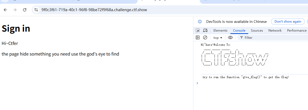Click the Hi~Ctfer text
Image resolution: width=308 pixels, height=110 pixels.
click(10, 43)
